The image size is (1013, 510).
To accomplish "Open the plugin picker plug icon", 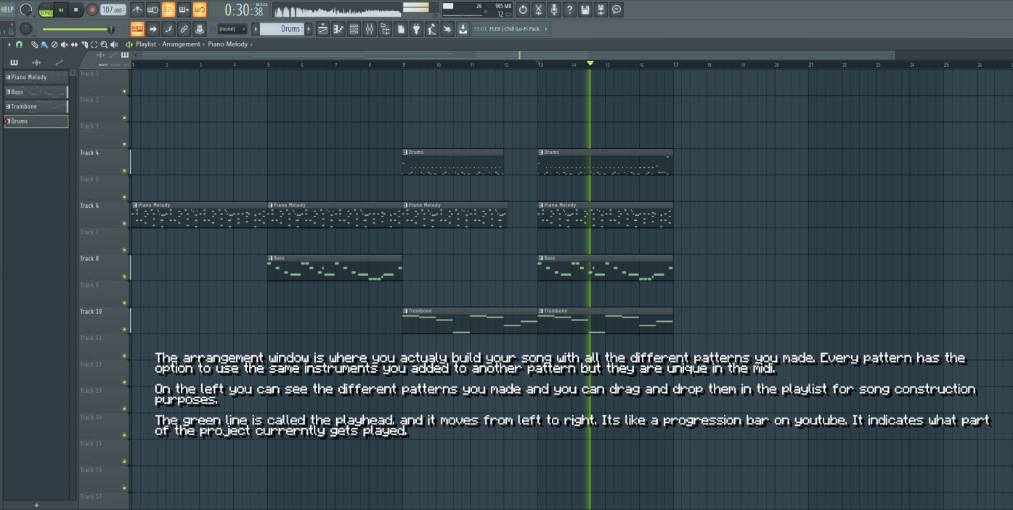I will (x=416, y=29).
